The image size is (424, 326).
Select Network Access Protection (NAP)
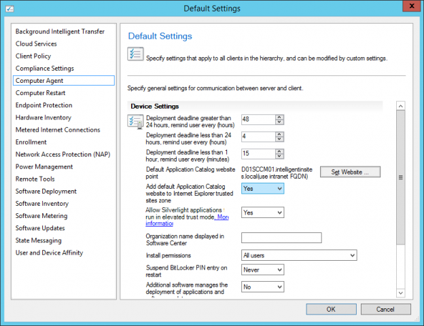(63, 154)
